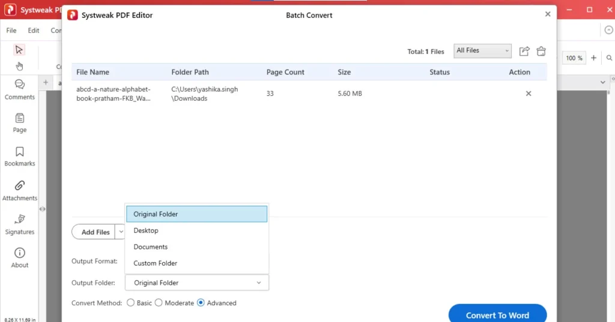Viewport: 615px width, 322px height.
Task: Click the Systweak PDF Editor logo in dialog
Action: tap(73, 15)
